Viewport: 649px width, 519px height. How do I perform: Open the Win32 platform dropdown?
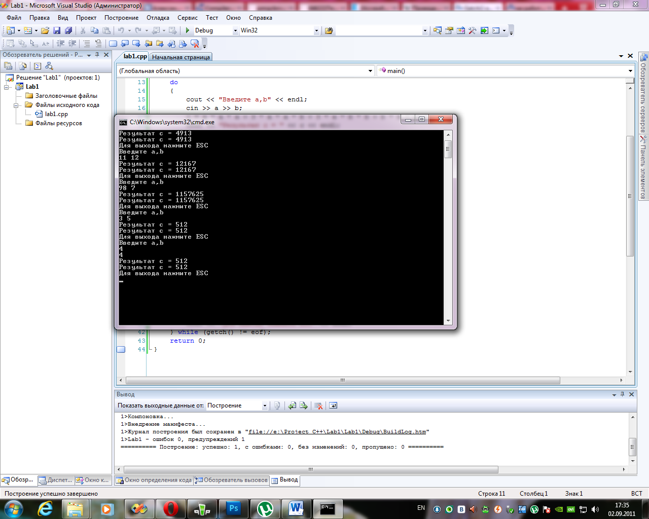[316, 31]
